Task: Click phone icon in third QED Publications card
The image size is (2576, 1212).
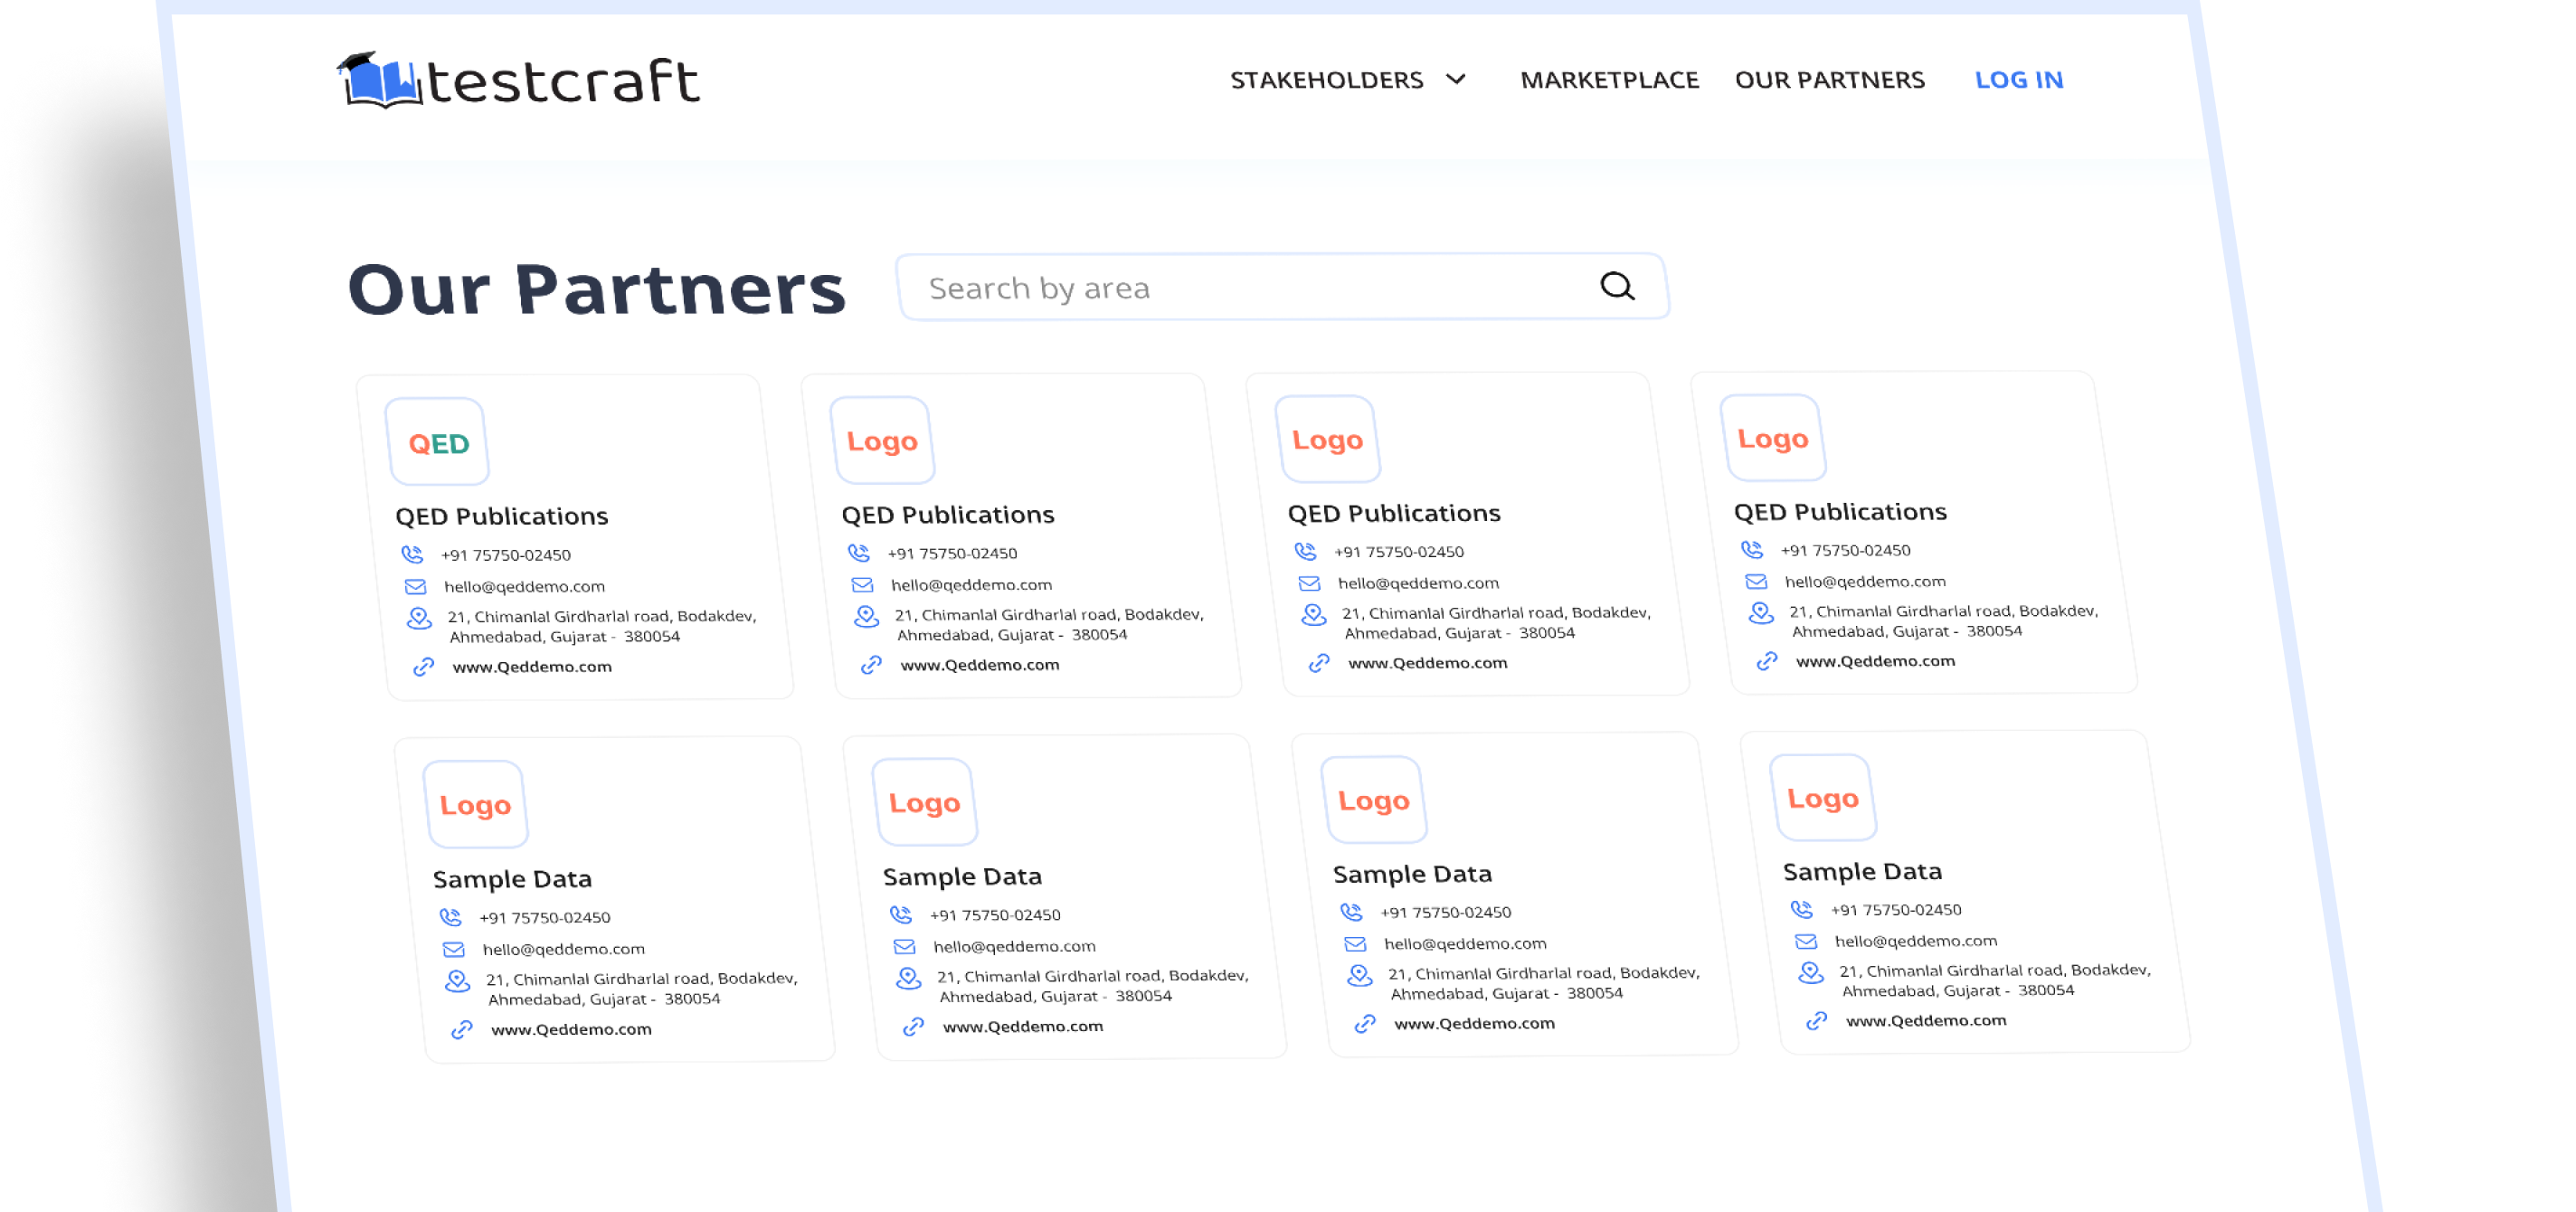Action: (x=1305, y=551)
